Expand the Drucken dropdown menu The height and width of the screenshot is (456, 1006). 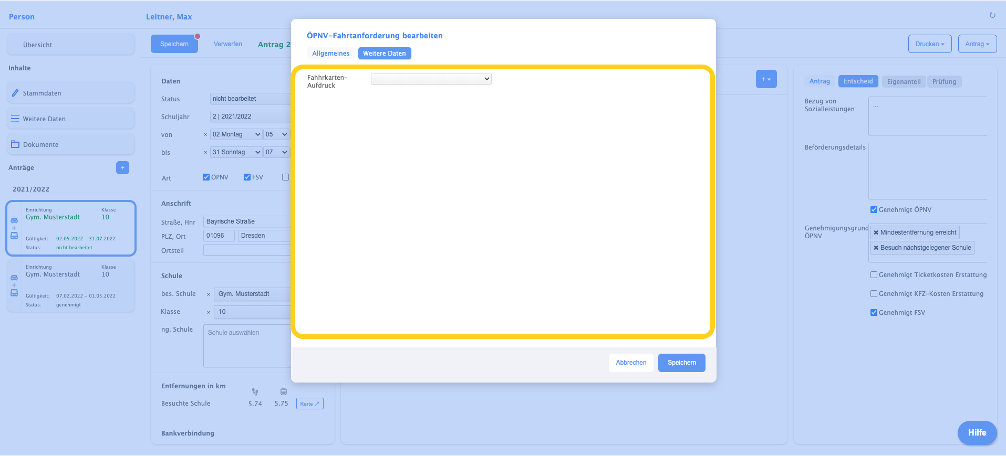coord(929,44)
